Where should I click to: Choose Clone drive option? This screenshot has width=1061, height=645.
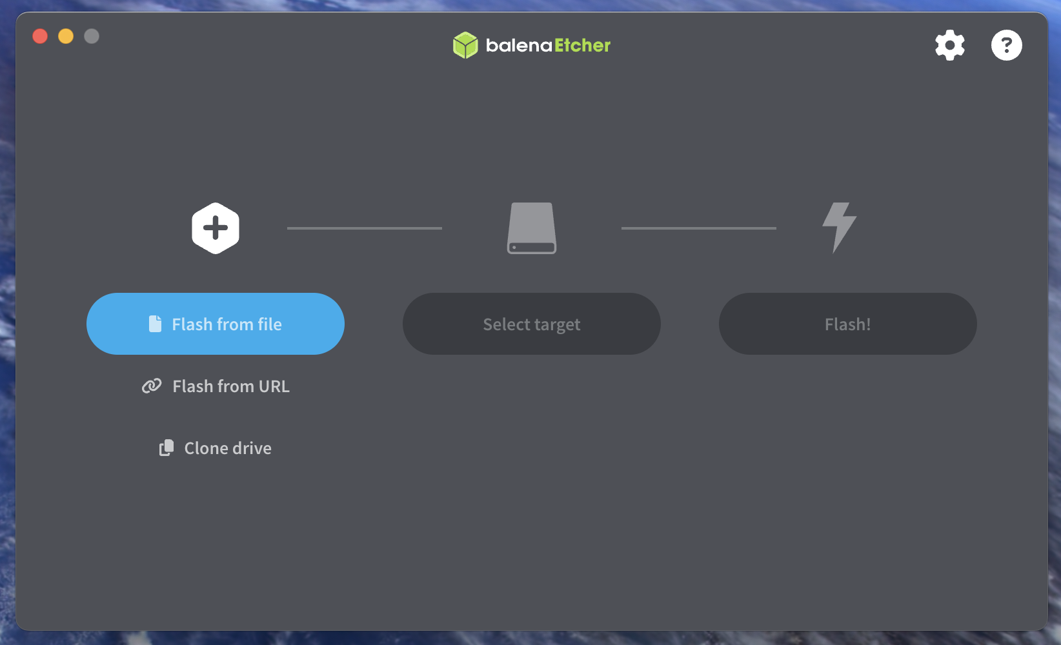click(x=216, y=448)
